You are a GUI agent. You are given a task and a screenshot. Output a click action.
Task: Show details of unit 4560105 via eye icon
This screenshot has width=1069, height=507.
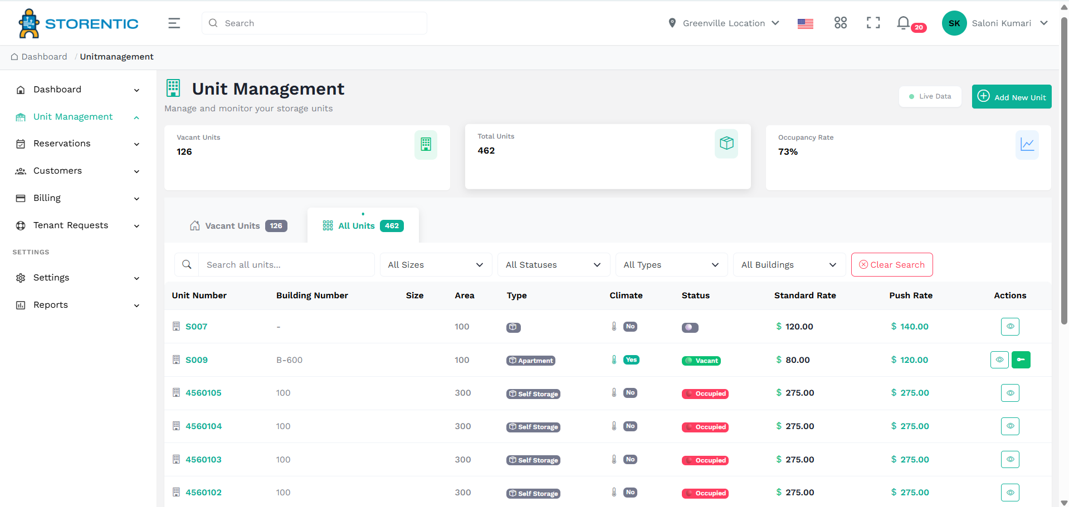(x=1010, y=392)
